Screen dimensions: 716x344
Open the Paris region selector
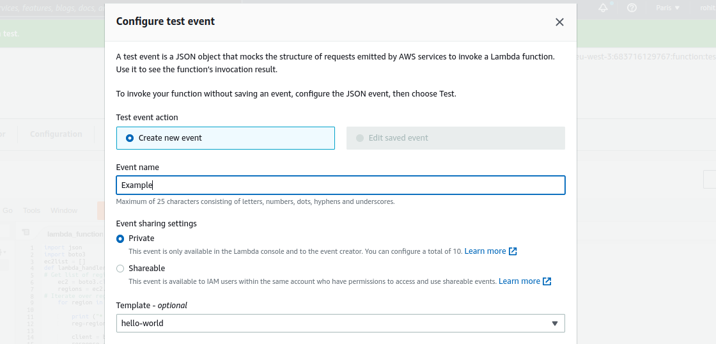[x=667, y=8]
